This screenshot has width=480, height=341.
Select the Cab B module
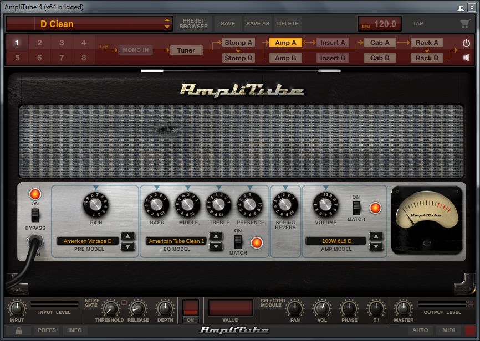tap(380, 58)
